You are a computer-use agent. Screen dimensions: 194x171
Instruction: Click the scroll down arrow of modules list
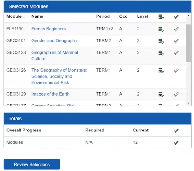click(x=189, y=103)
